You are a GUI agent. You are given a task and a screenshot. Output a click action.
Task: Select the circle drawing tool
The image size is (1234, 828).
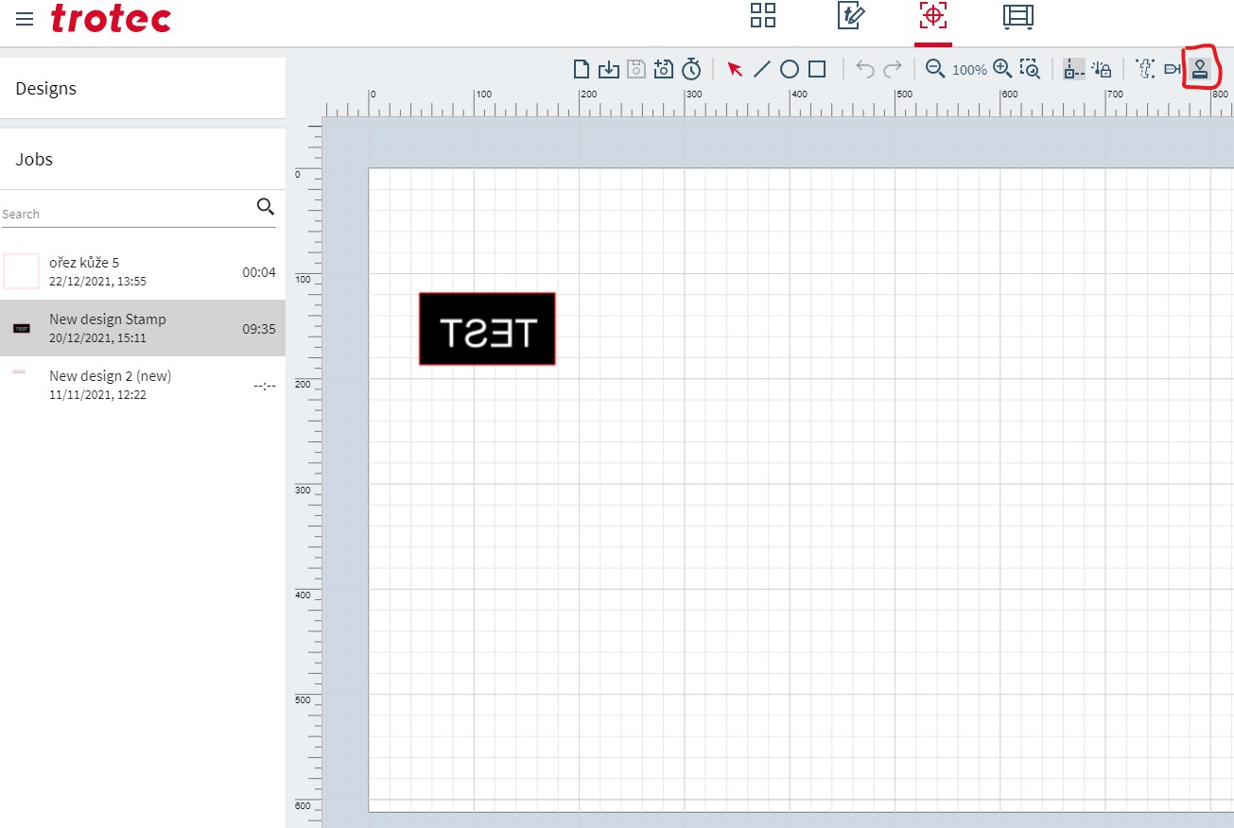point(790,69)
